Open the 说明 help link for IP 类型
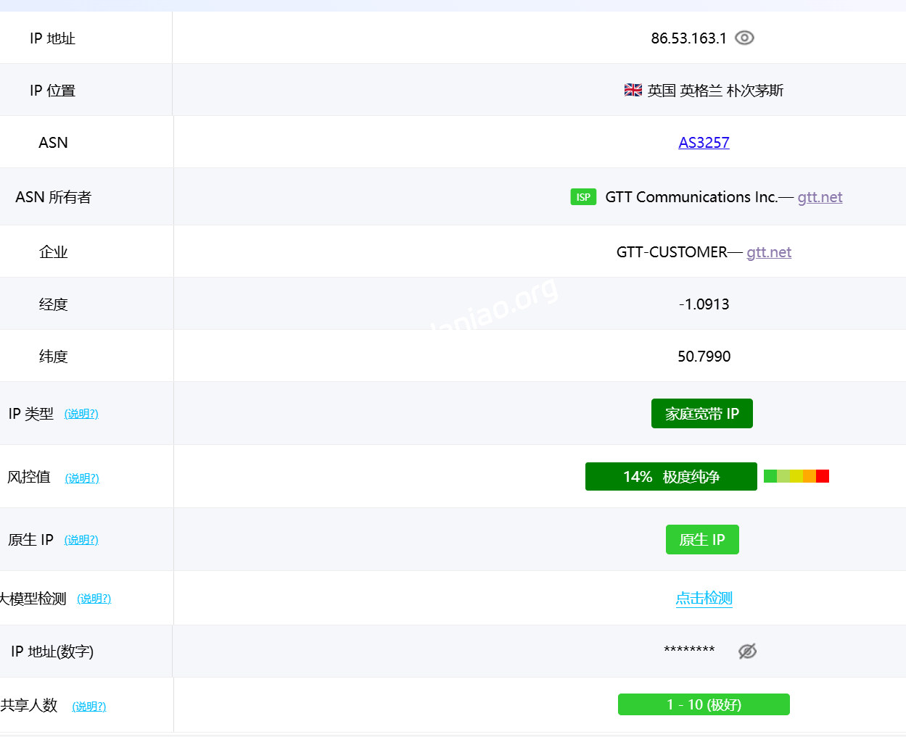Screen dimensions: 906x737 pyautogui.click(x=81, y=414)
